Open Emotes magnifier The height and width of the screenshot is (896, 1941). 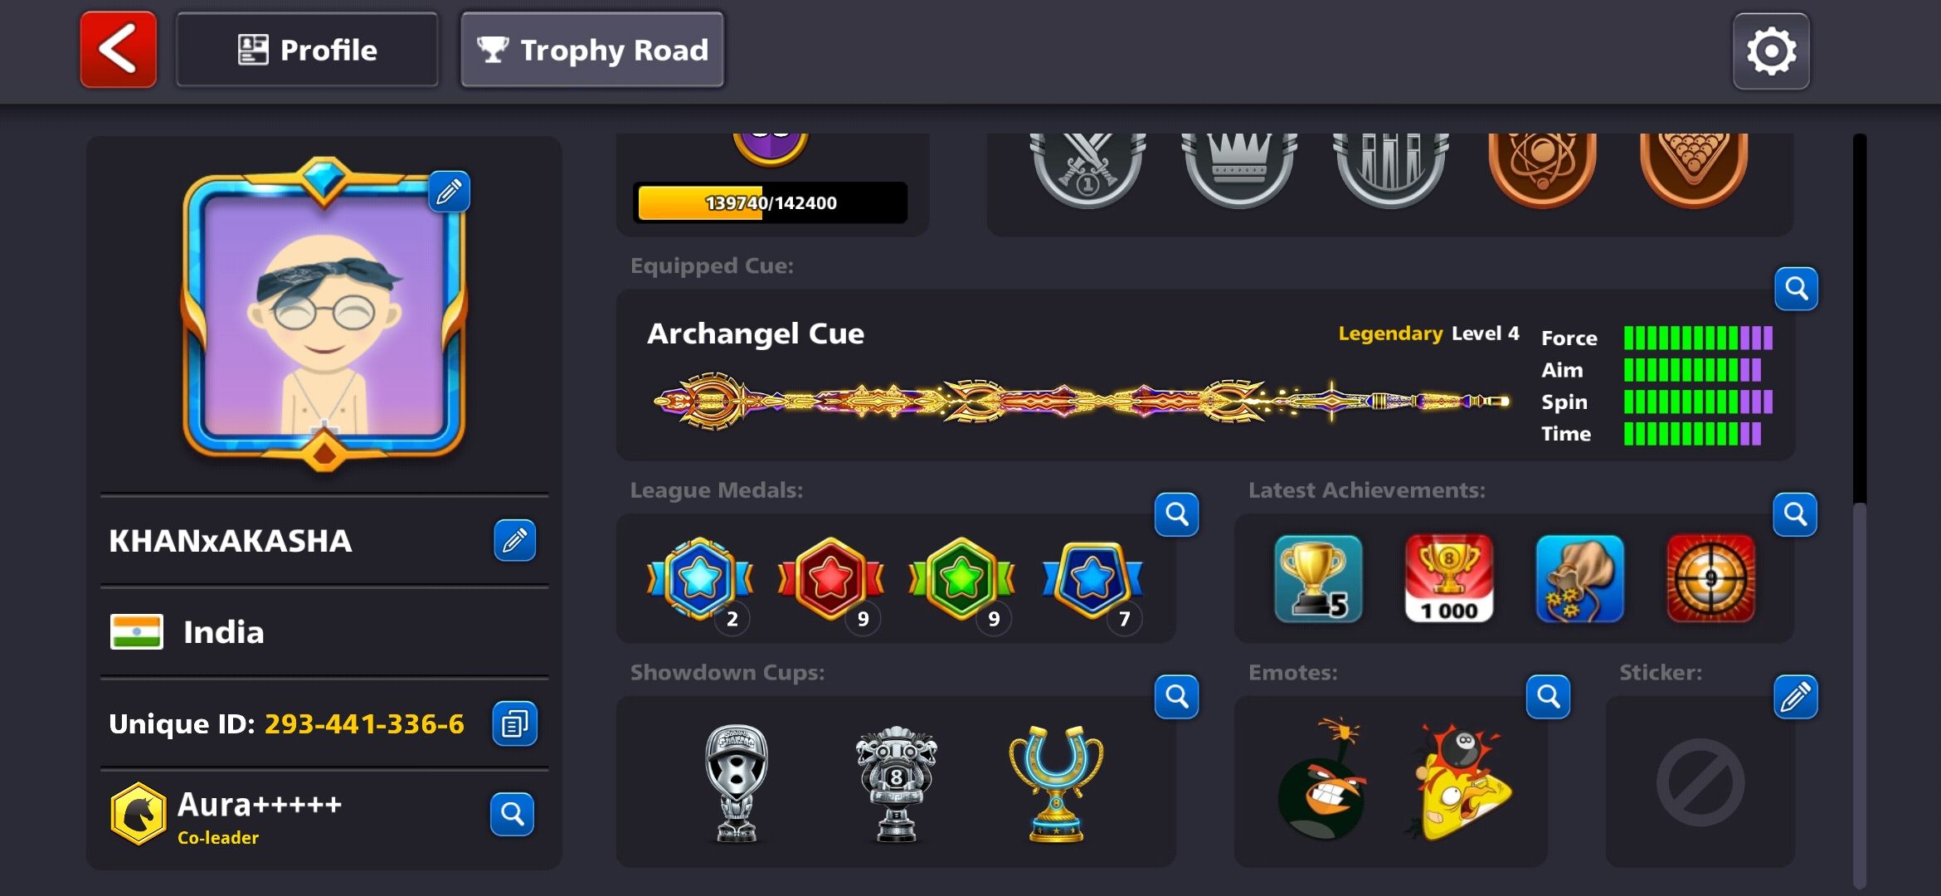[1548, 696]
